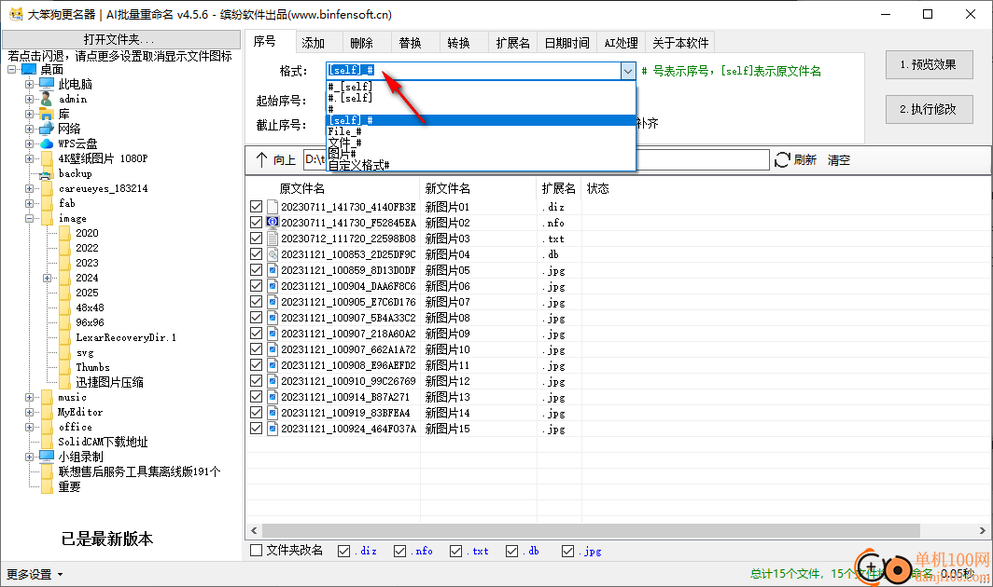
Task: Click the 库 libraries icon
Action: click(x=47, y=114)
